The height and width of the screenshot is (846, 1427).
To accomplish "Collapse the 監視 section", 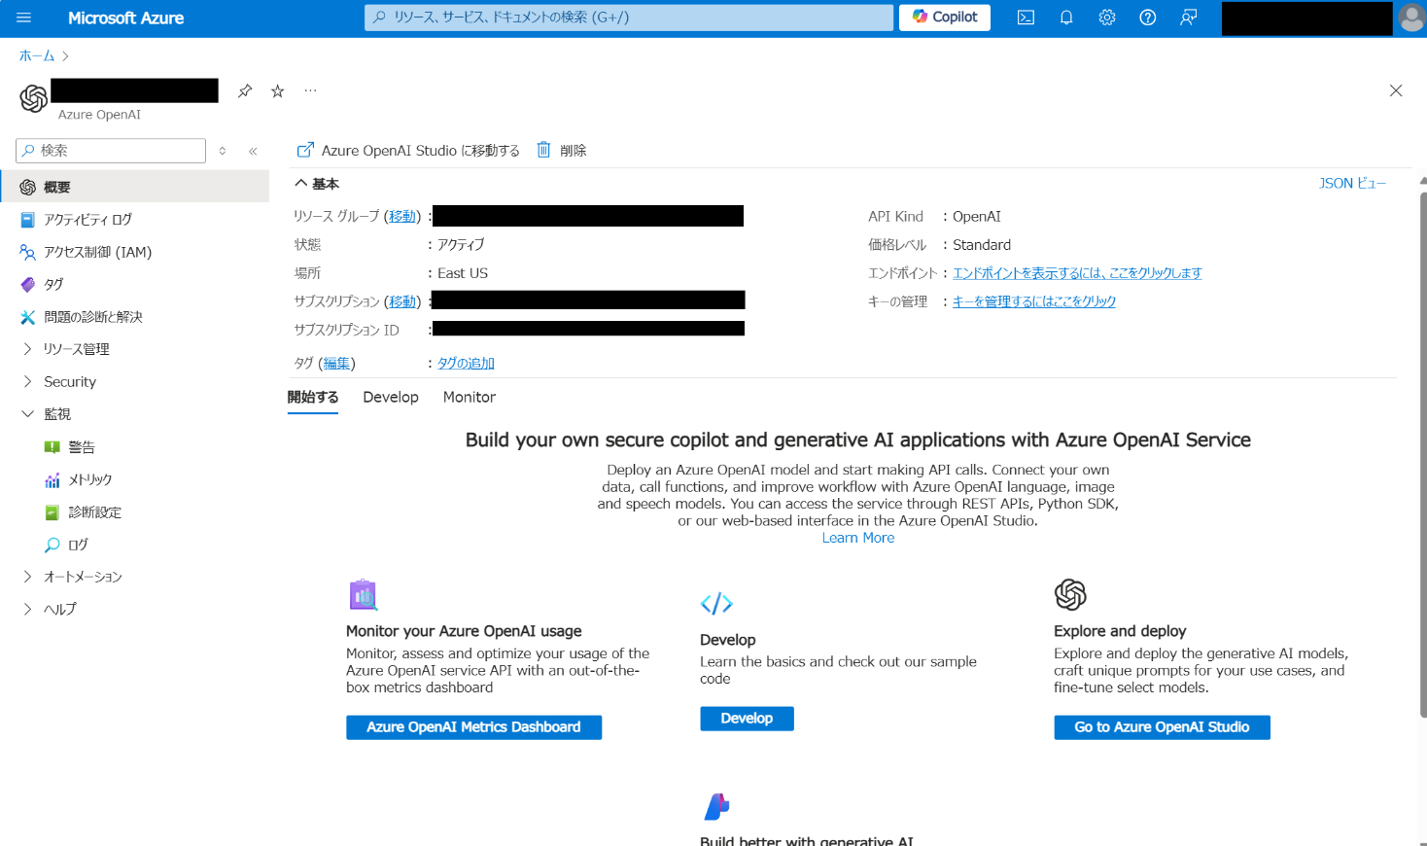I will [x=58, y=413].
